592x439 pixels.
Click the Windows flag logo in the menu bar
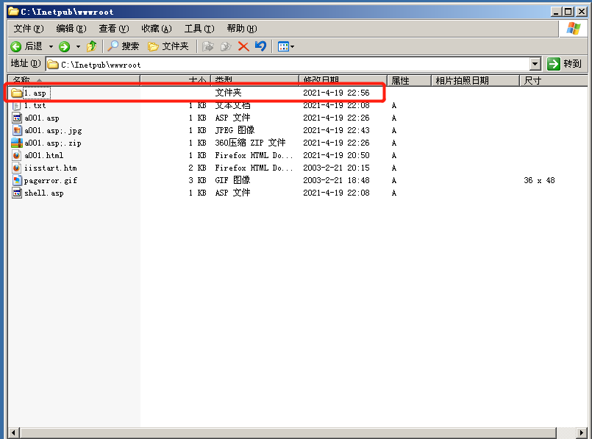coord(573,29)
